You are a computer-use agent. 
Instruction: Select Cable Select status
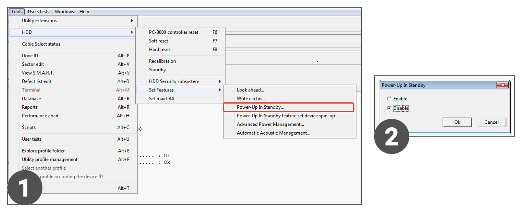(73, 44)
